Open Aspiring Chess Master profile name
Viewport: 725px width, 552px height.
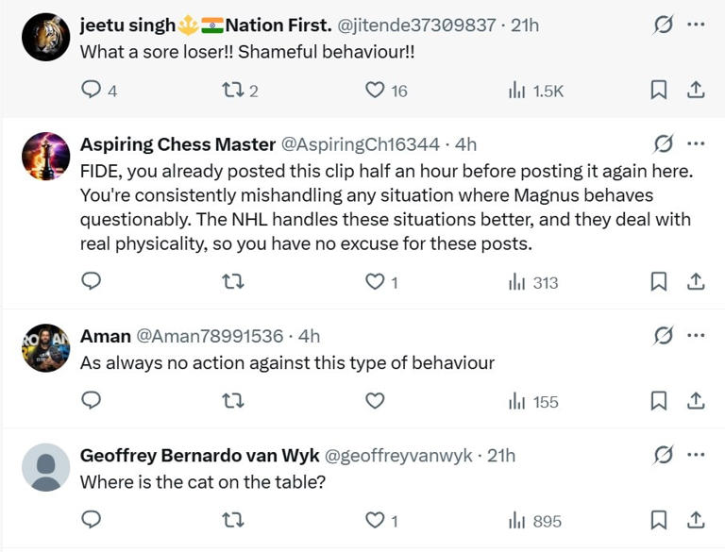[177, 144]
